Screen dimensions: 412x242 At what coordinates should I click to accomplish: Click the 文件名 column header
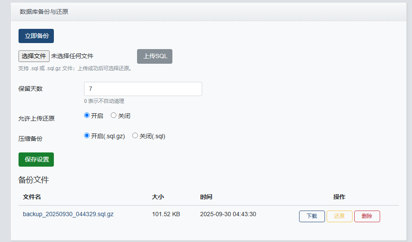[x=32, y=197]
